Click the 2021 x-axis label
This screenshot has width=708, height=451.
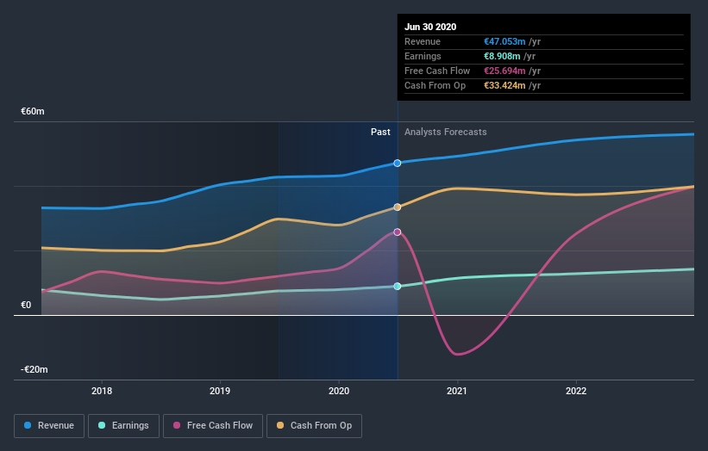pos(457,391)
